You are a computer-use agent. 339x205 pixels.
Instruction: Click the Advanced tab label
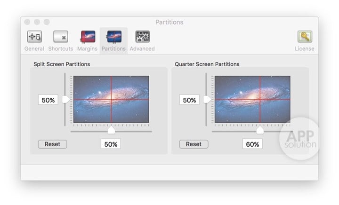point(142,48)
